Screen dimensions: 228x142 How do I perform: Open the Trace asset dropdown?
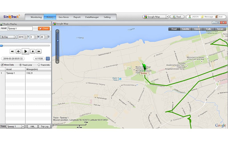tap(16, 126)
